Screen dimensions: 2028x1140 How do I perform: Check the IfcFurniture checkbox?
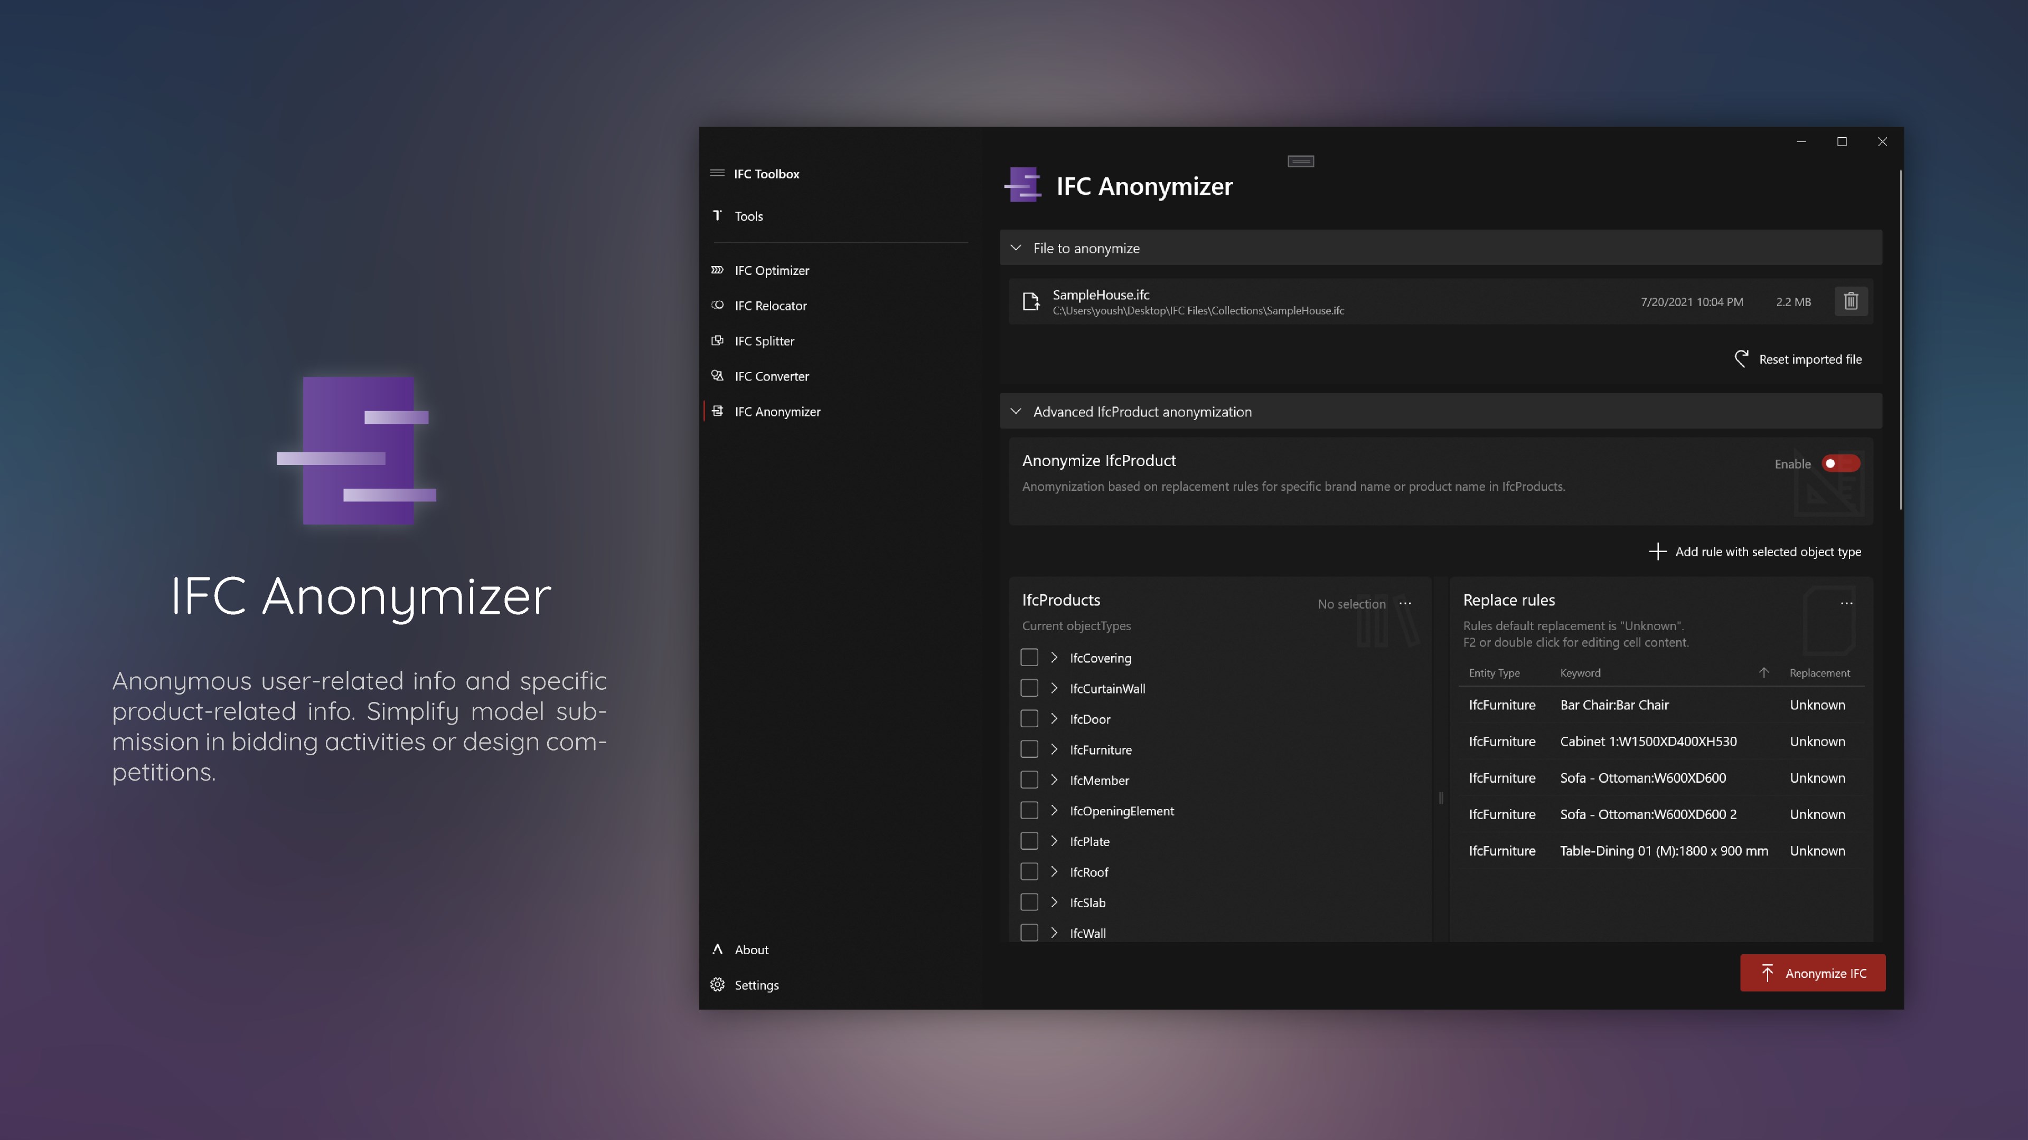click(x=1029, y=749)
